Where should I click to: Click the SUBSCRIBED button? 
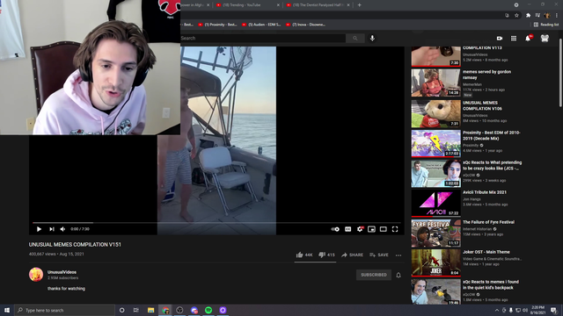click(x=374, y=275)
